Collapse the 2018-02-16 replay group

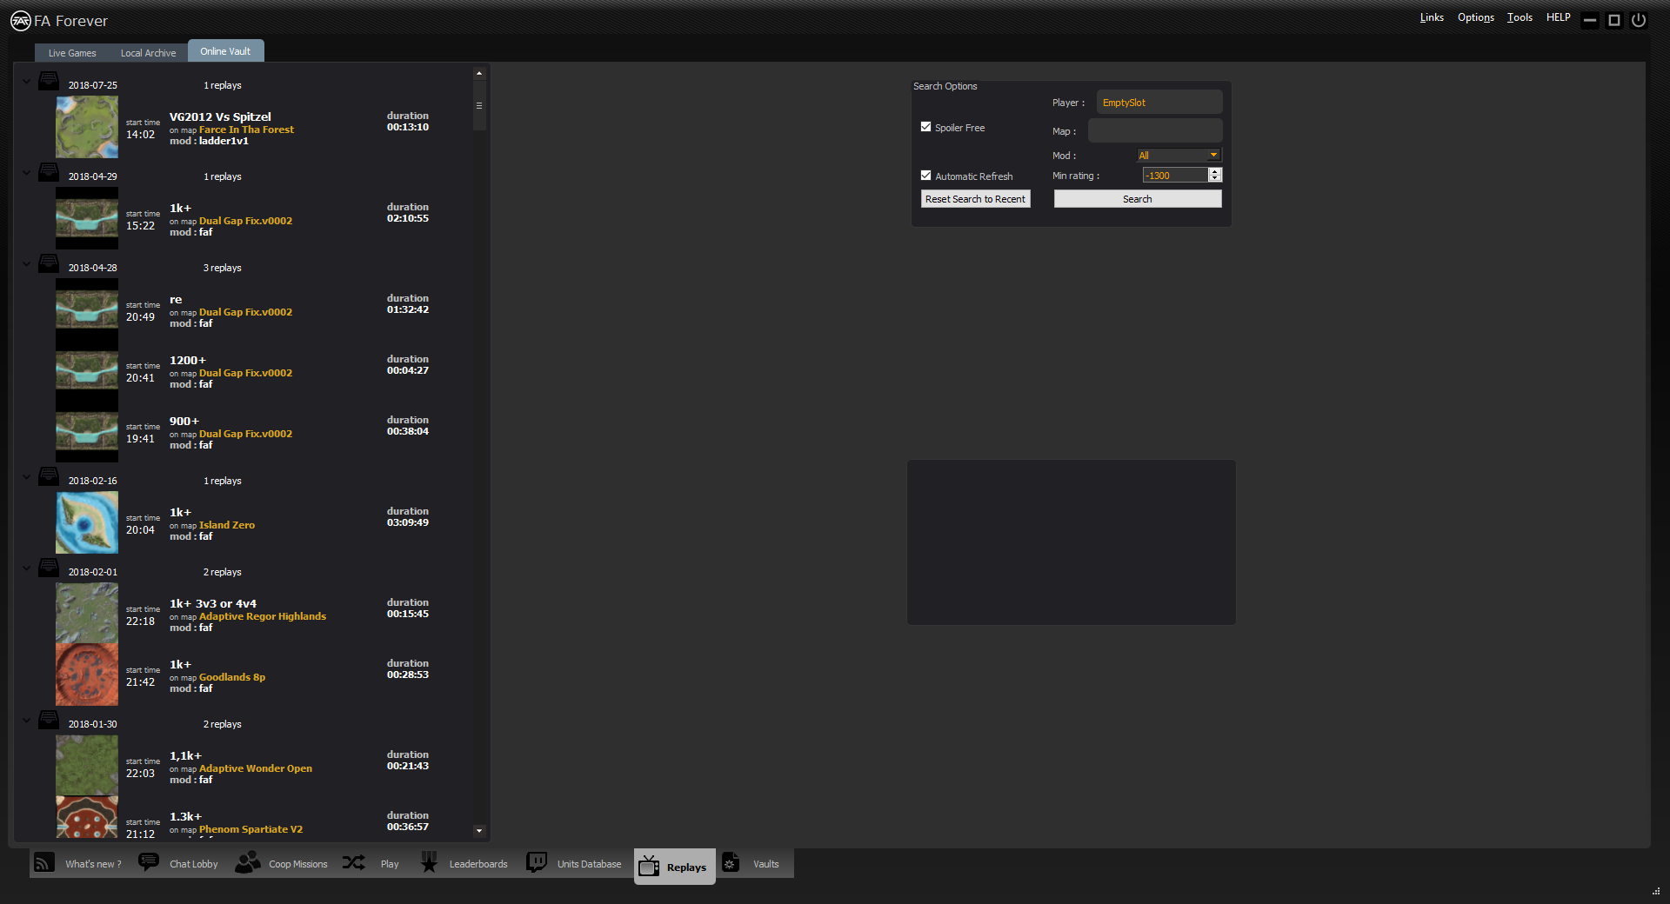(x=24, y=475)
